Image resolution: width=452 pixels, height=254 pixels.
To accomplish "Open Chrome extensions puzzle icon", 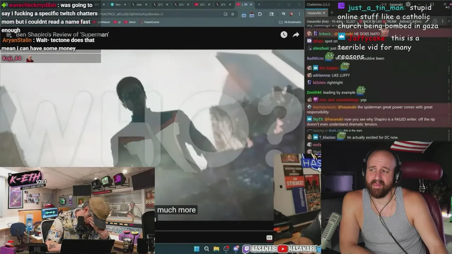I will point(260,14).
